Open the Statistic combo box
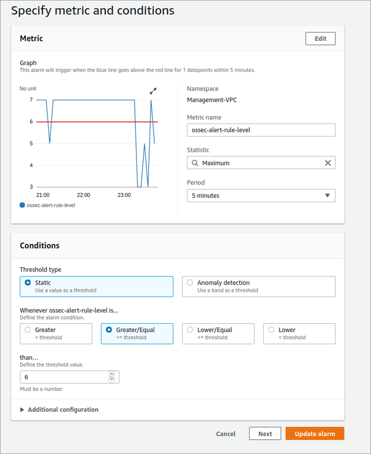Viewport: 371px width, 454px height. tap(261, 163)
